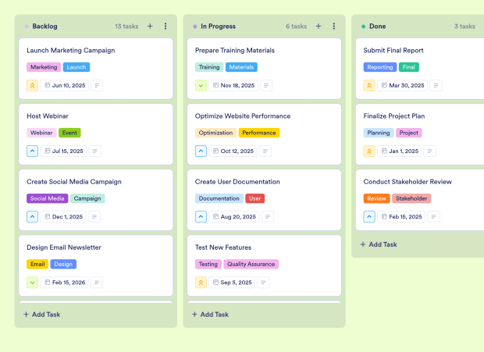The width and height of the screenshot is (484, 352).
Task: Open description icon on Design Email Newsletter
Action: point(97,283)
